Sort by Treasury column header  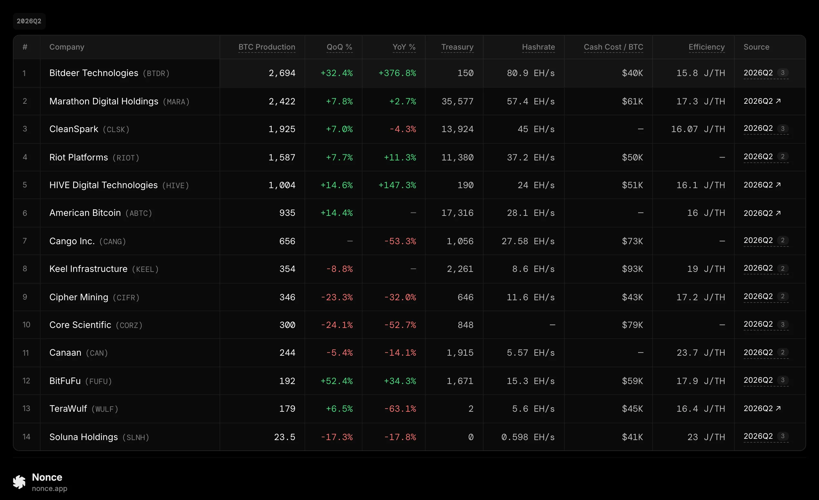[x=457, y=47]
